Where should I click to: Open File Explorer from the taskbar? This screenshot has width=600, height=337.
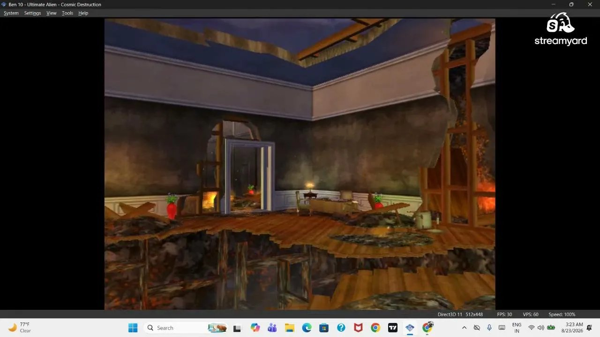(x=289, y=328)
